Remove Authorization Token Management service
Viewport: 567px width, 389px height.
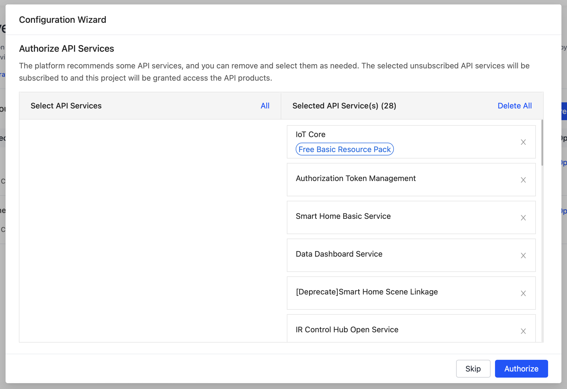pos(523,180)
